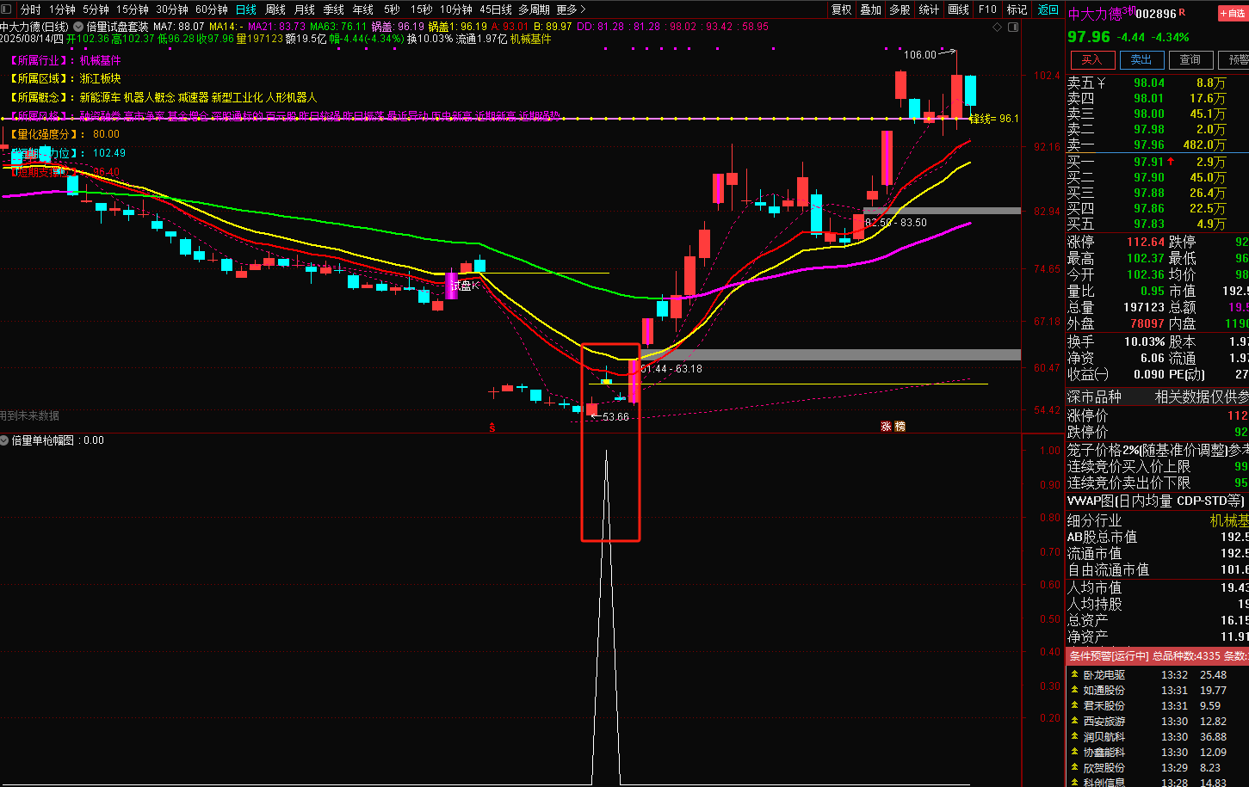Switch to the 月线 monthly chart
The height and width of the screenshot is (787, 1249).
305,9
